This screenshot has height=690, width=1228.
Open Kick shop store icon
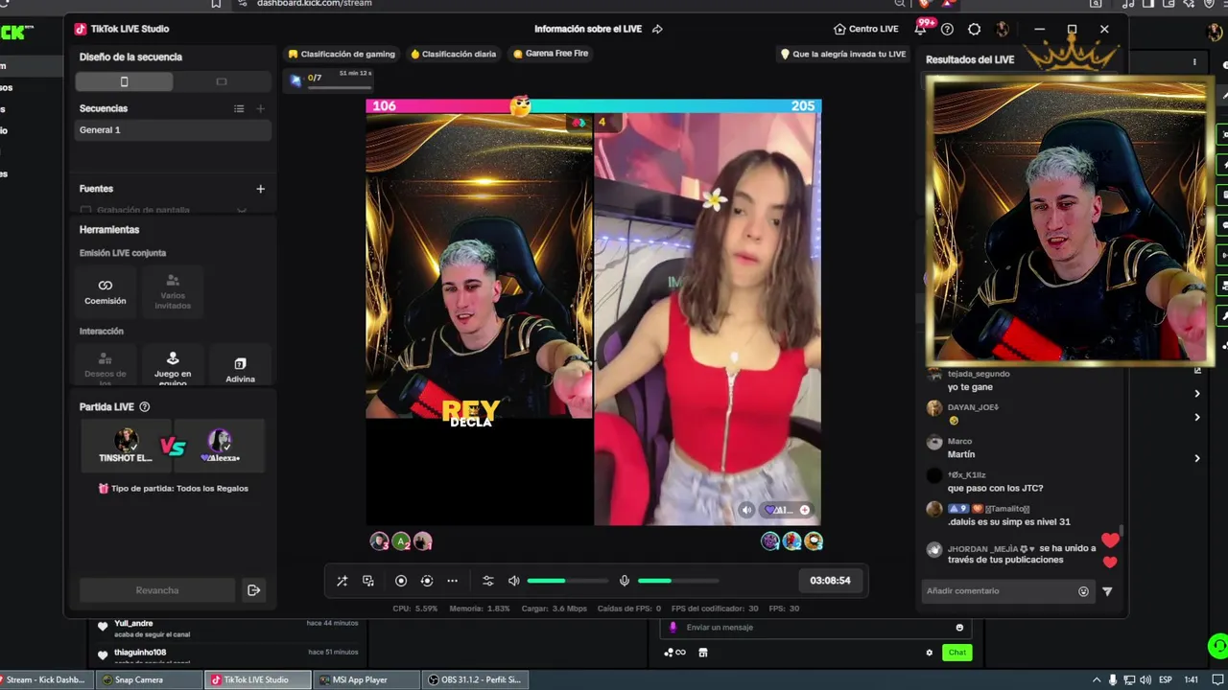pos(703,653)
